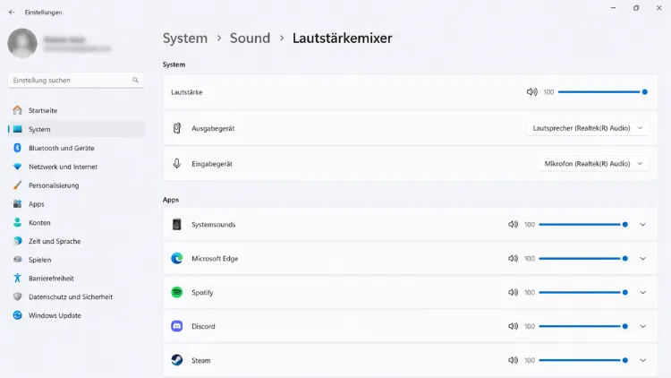Open Barrierefreiheit settings
The width and height of the screenshot is (671, 378).
[x=76, y=279]
